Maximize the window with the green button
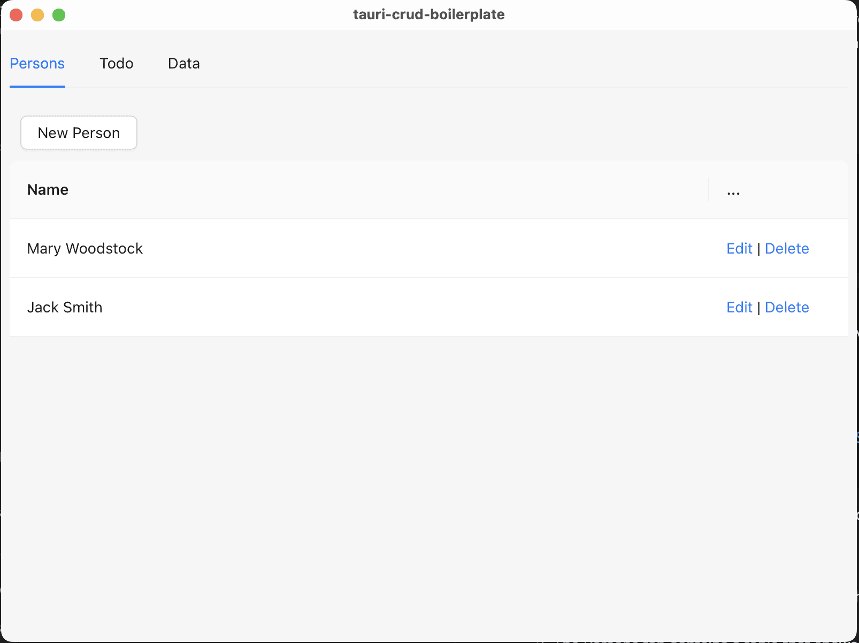Image resolution: width=859 pixels, height=643 pixels. pos(59,15)
